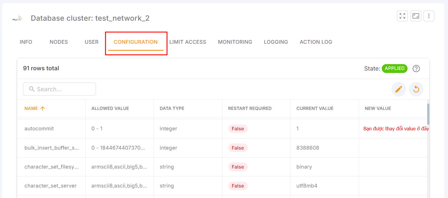Screen dimensions: 448x198
Task: Click the pencil edit configuration icon
Action: pos(399,89)
